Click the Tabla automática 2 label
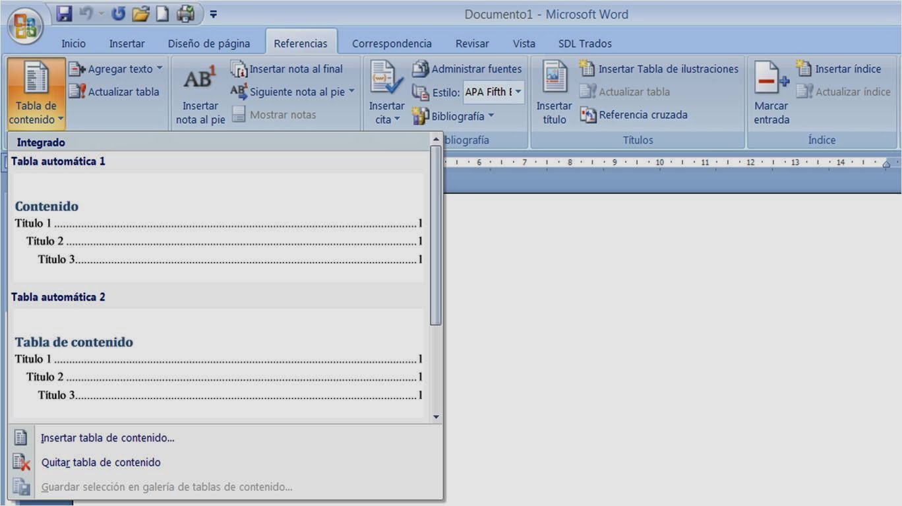This screenshot has width=902, height=506. (x=58, y=297)
